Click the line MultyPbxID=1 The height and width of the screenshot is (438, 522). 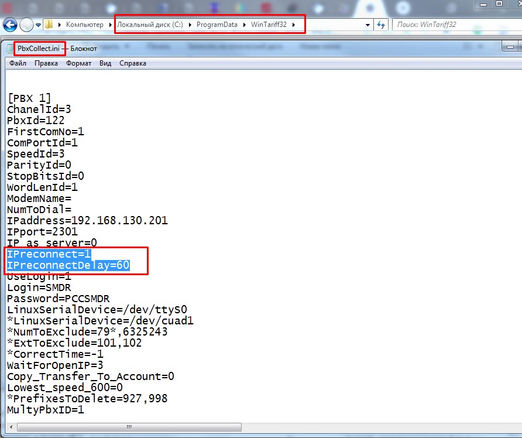46,410
